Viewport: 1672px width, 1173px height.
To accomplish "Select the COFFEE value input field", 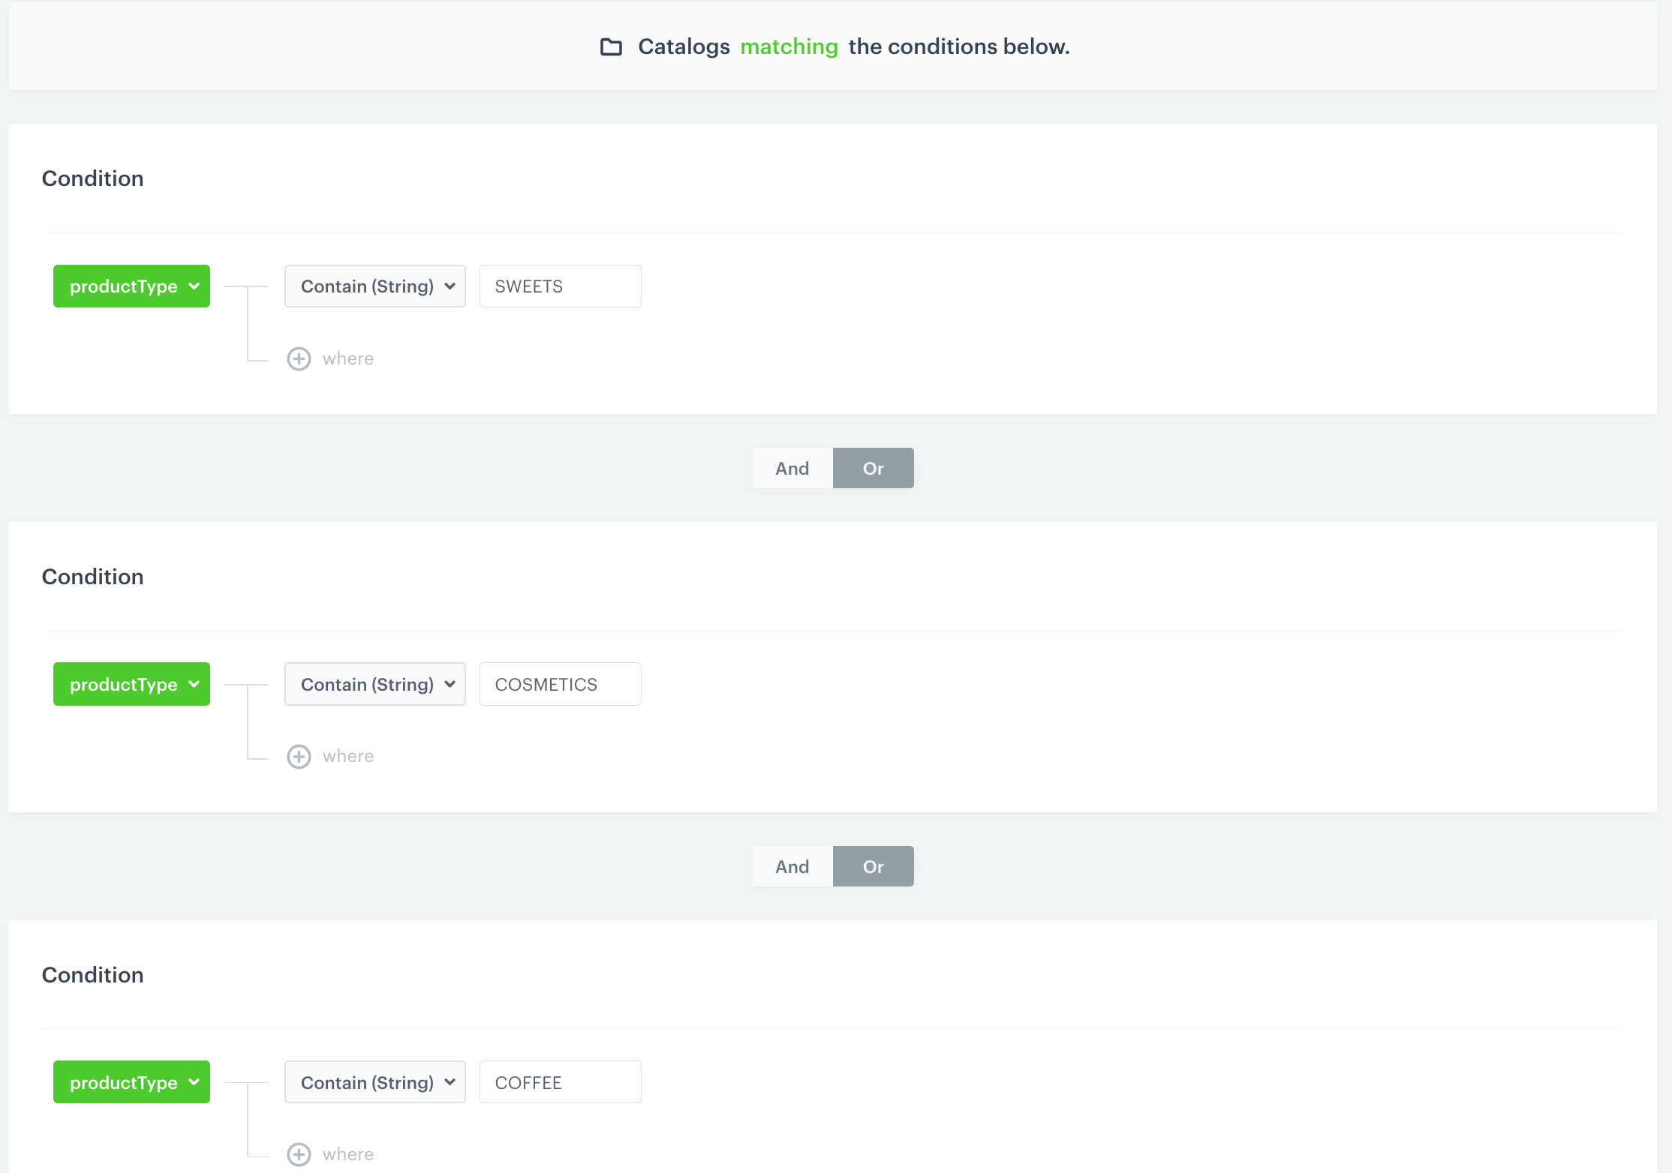I will (560, 1081).
